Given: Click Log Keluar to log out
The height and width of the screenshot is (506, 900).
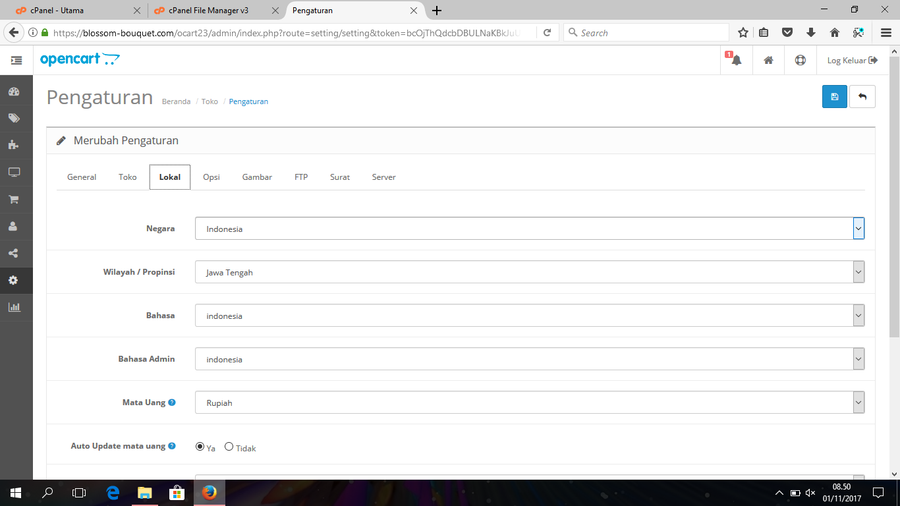Looking at the screenshot, I should coord(853,60).
